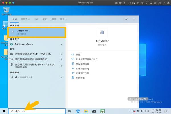Open Parallels settings gear icon
This screenshot has height=114, width=171.
[x=168, y=3]
